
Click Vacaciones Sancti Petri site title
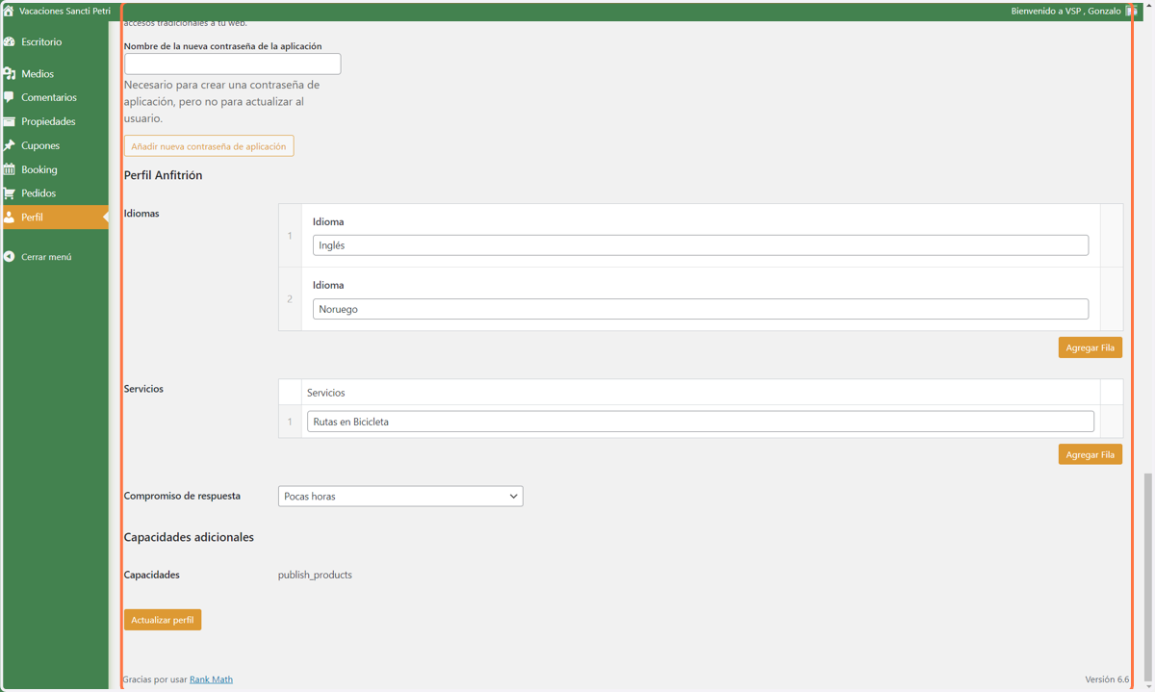pos(64,11)
